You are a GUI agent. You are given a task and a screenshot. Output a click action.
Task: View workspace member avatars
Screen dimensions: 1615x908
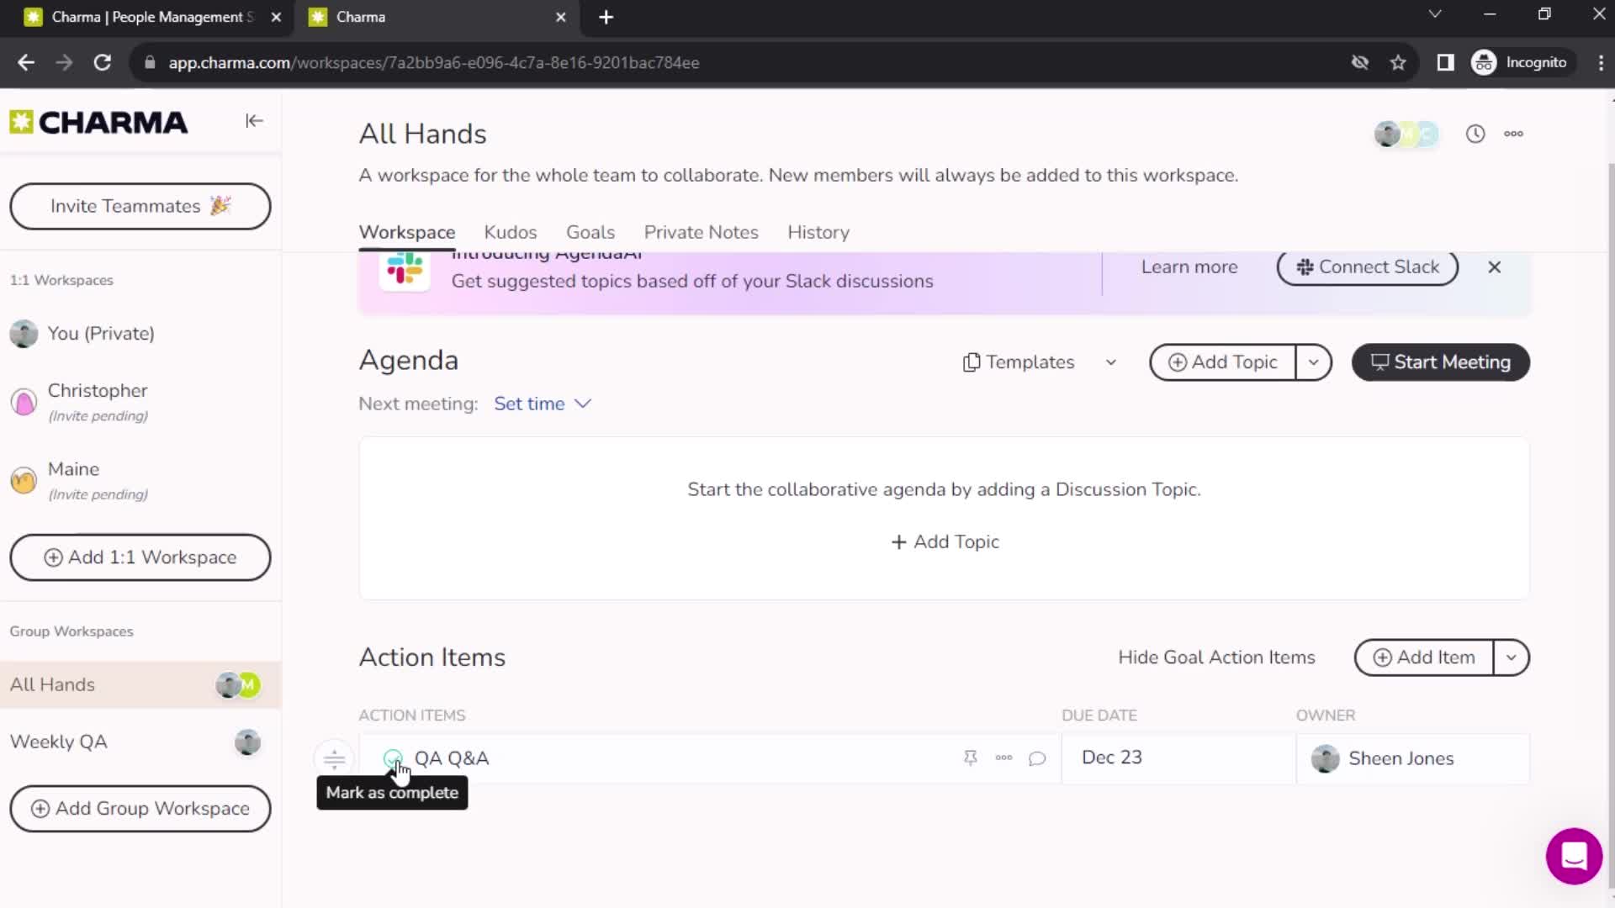point(1406,134)
